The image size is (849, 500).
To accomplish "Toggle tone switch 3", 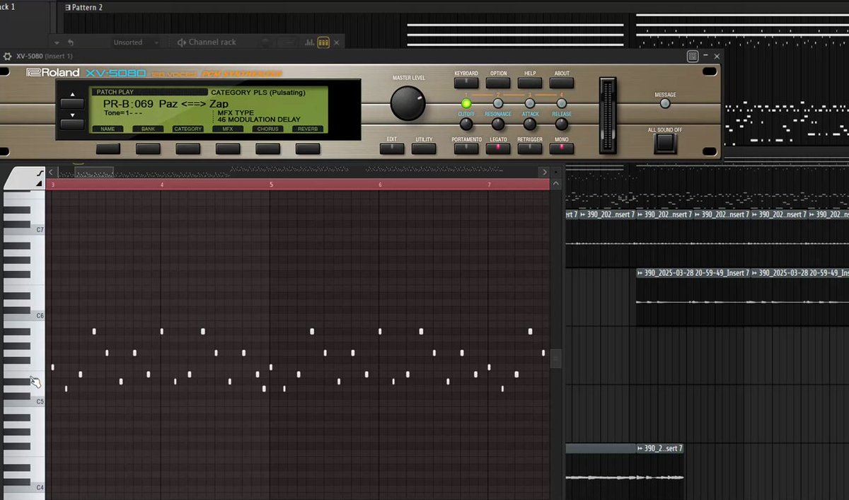I will [530, 103].
